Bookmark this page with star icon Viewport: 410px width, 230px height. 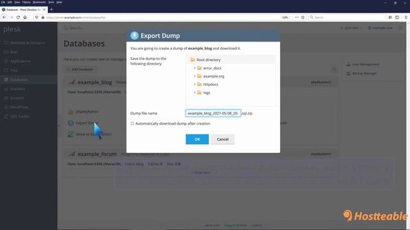(x=303, y=17)
